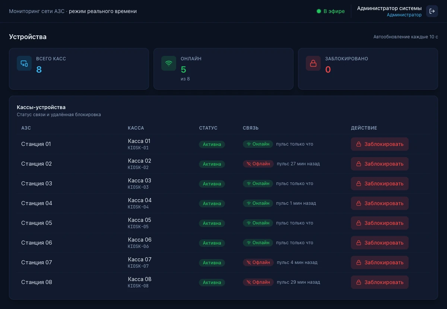Click the Связь column header
This screenshot has width=447, height=309.
pyautogui.click(x=251, y=128)
